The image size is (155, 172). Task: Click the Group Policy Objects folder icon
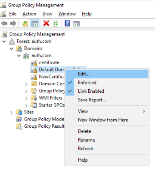pos(34,91)
